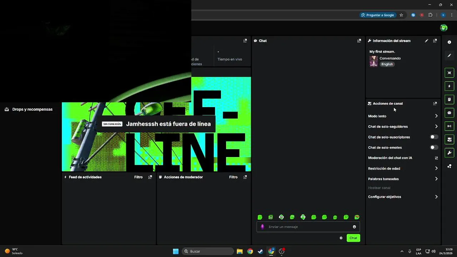
Task: Open the Windows Start menu
Action: click(x=176, y=251)
